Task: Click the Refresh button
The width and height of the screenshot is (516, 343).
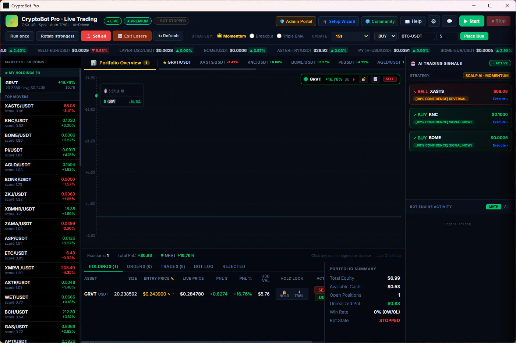Action: [x=168, y=36]
